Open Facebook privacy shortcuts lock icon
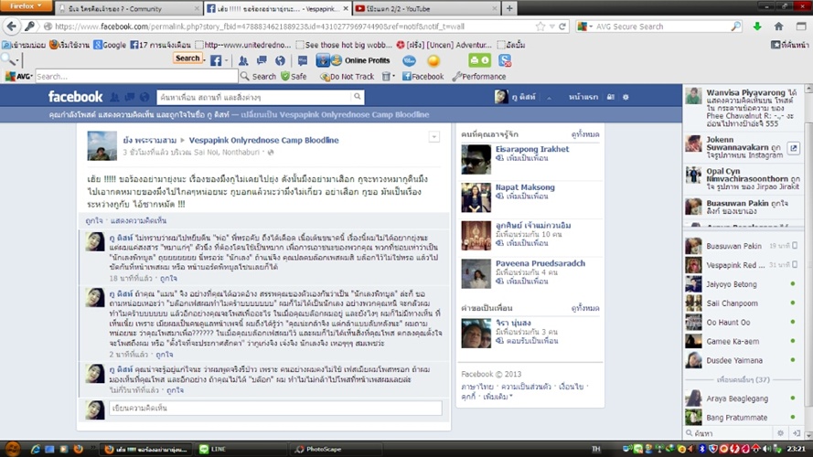 [611, 97]
